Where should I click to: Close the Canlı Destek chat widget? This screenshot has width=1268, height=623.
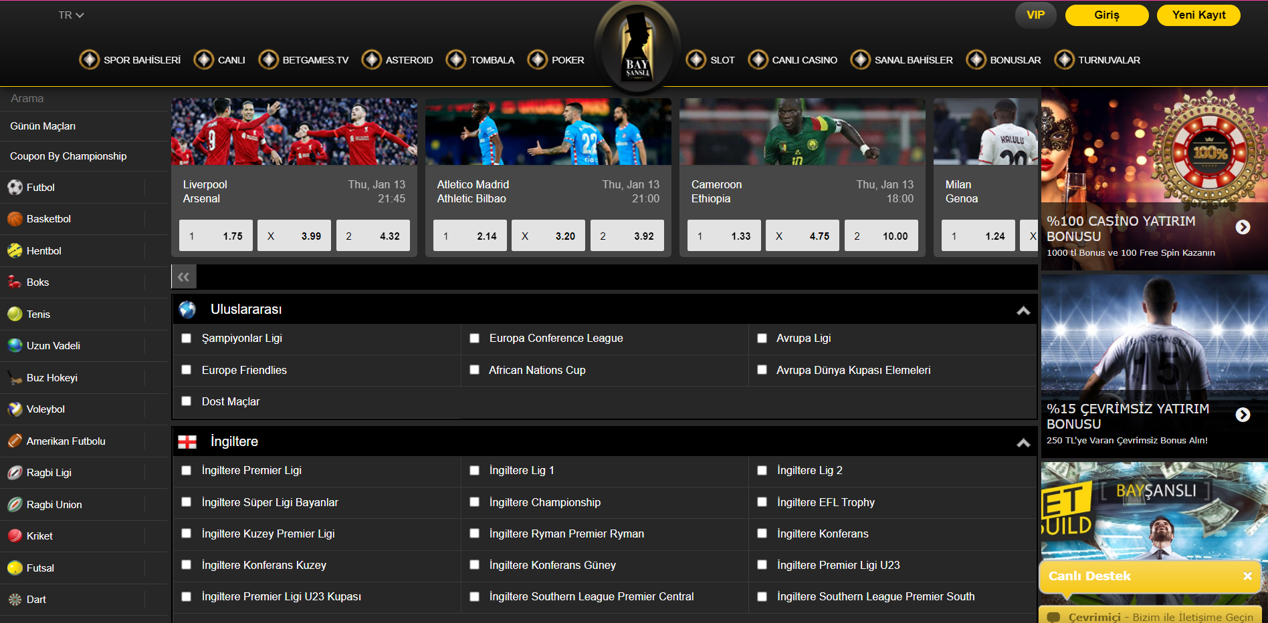click(x=1247, y=576)
